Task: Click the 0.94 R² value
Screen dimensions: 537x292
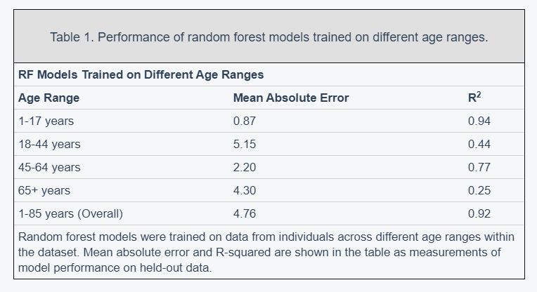Action: point(479,121)
